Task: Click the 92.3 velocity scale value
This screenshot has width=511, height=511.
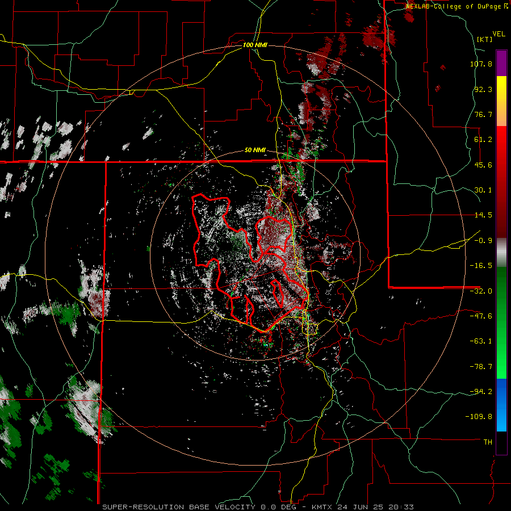Action: pos(483,89)
